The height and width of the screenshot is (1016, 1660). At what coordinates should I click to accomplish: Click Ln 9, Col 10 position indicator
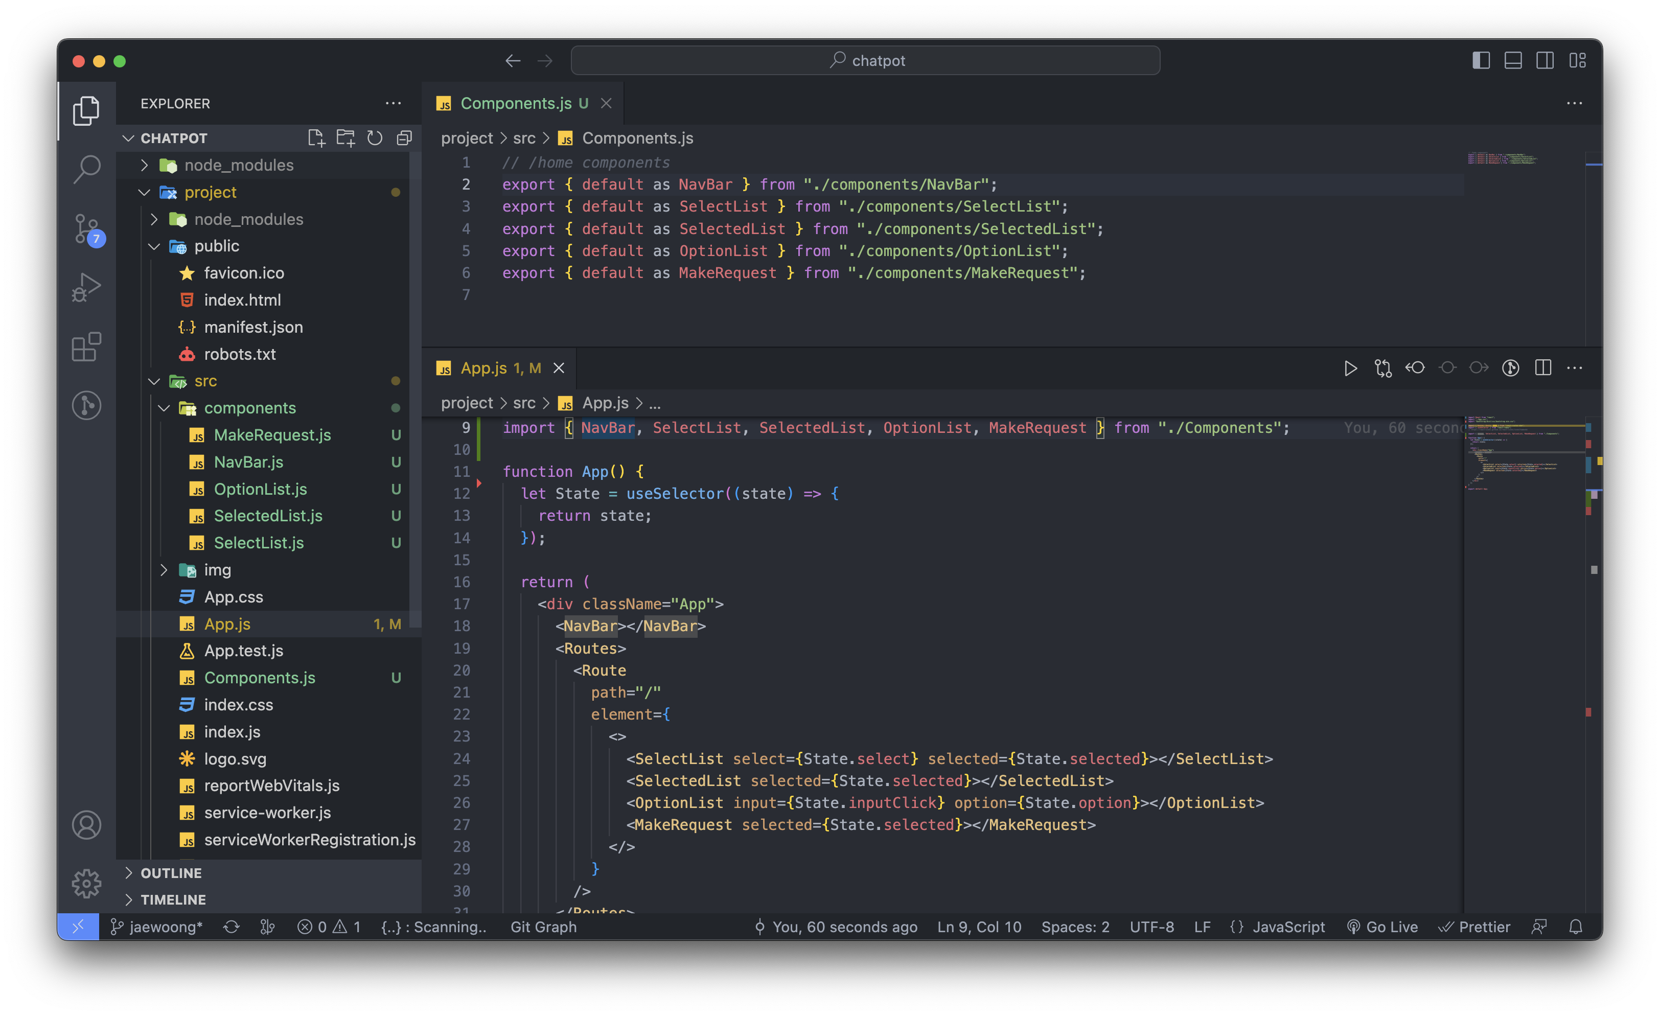pos(979,927)
